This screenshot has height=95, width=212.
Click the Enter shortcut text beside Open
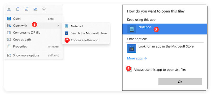(51, 19)
